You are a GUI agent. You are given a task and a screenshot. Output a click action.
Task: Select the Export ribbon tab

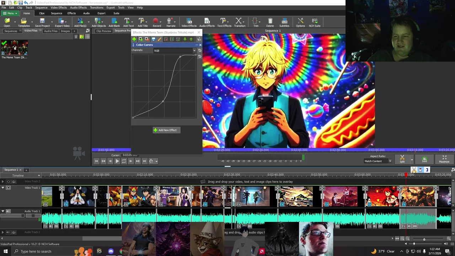point(101,13)
